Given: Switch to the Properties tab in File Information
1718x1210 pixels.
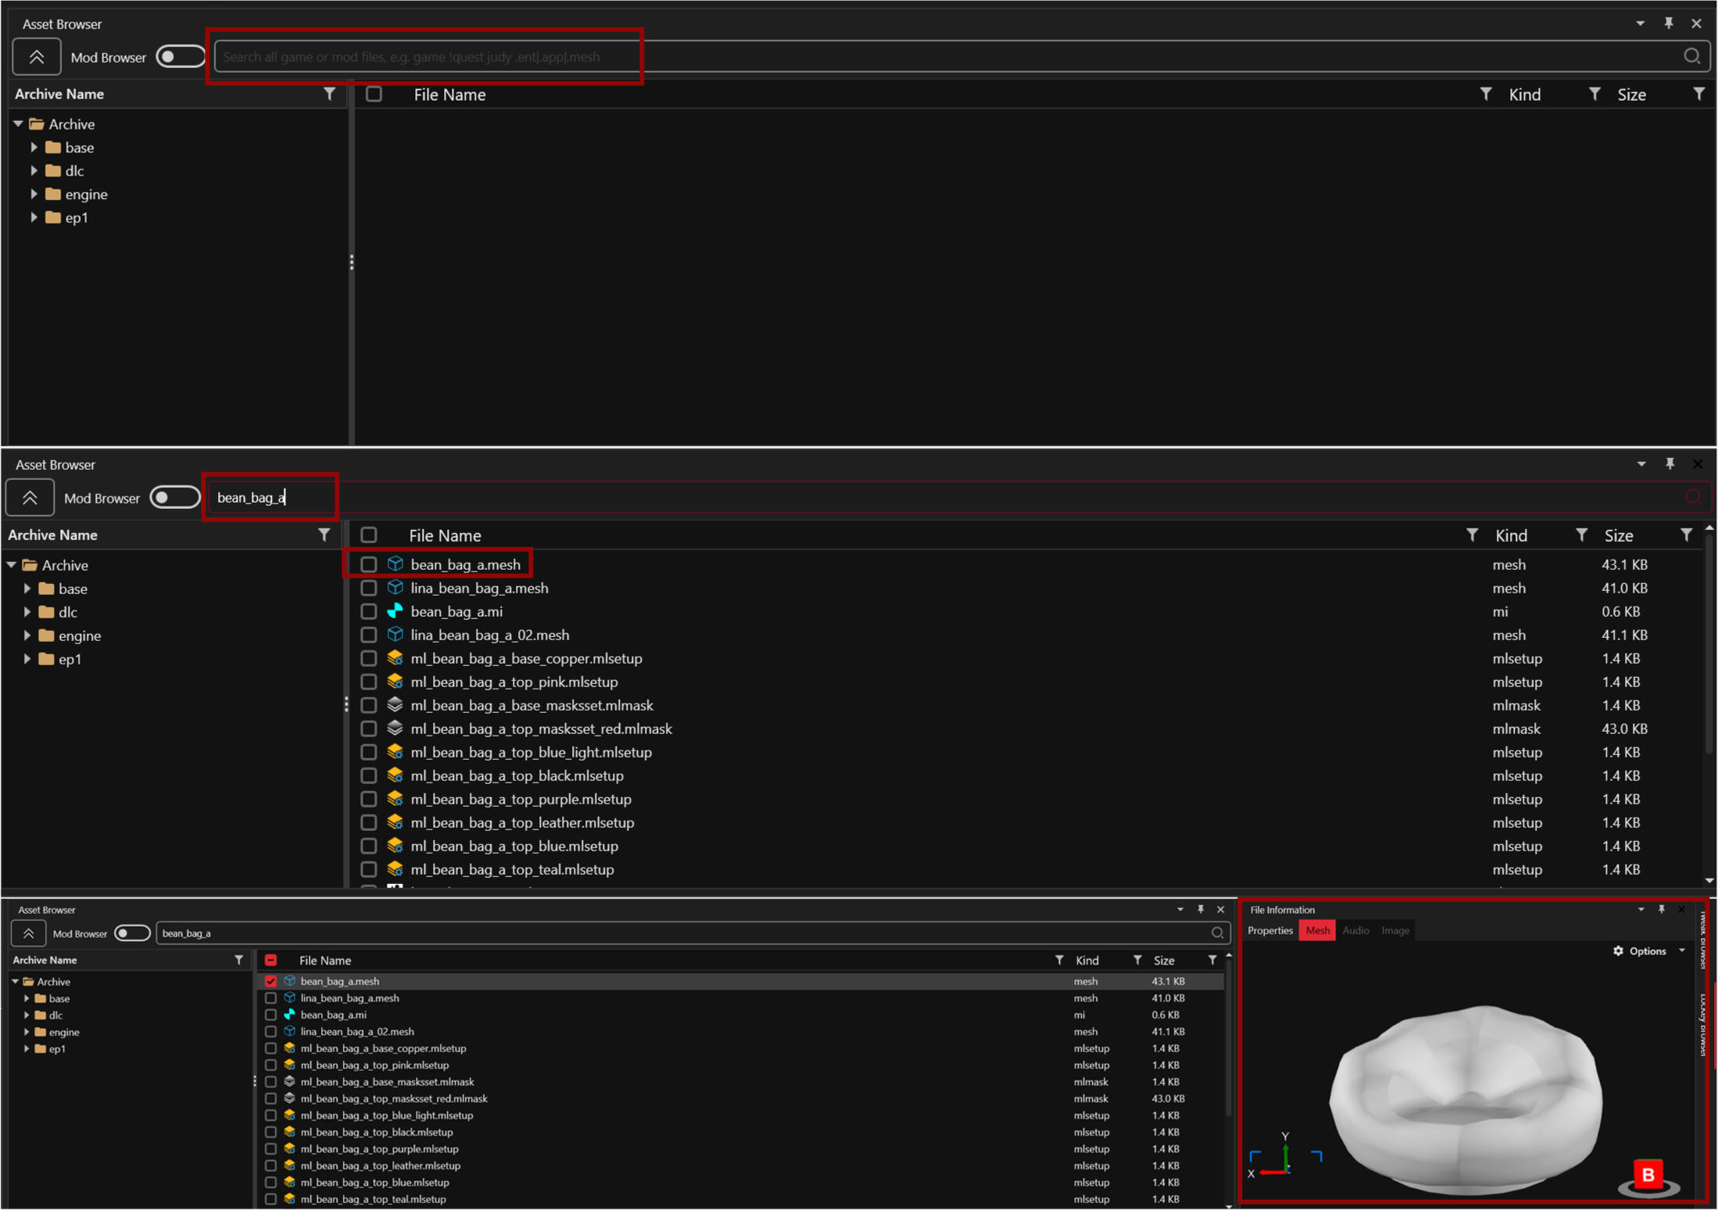Looking at the screenshot, I should point(1270,930).
